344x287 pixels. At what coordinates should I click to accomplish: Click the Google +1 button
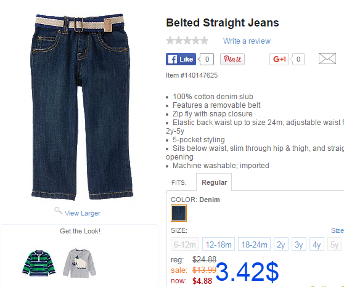coord(279,59)
